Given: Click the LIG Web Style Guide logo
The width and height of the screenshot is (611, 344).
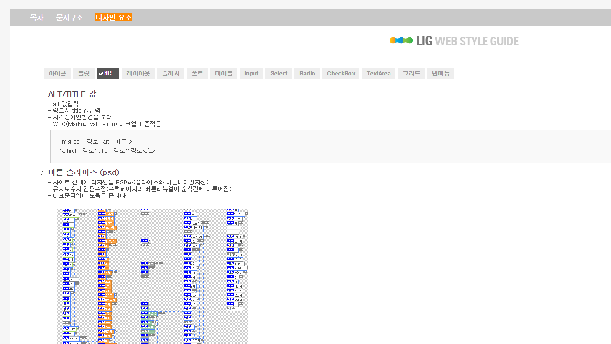Looking at the screenshot, I should (454, 41).
